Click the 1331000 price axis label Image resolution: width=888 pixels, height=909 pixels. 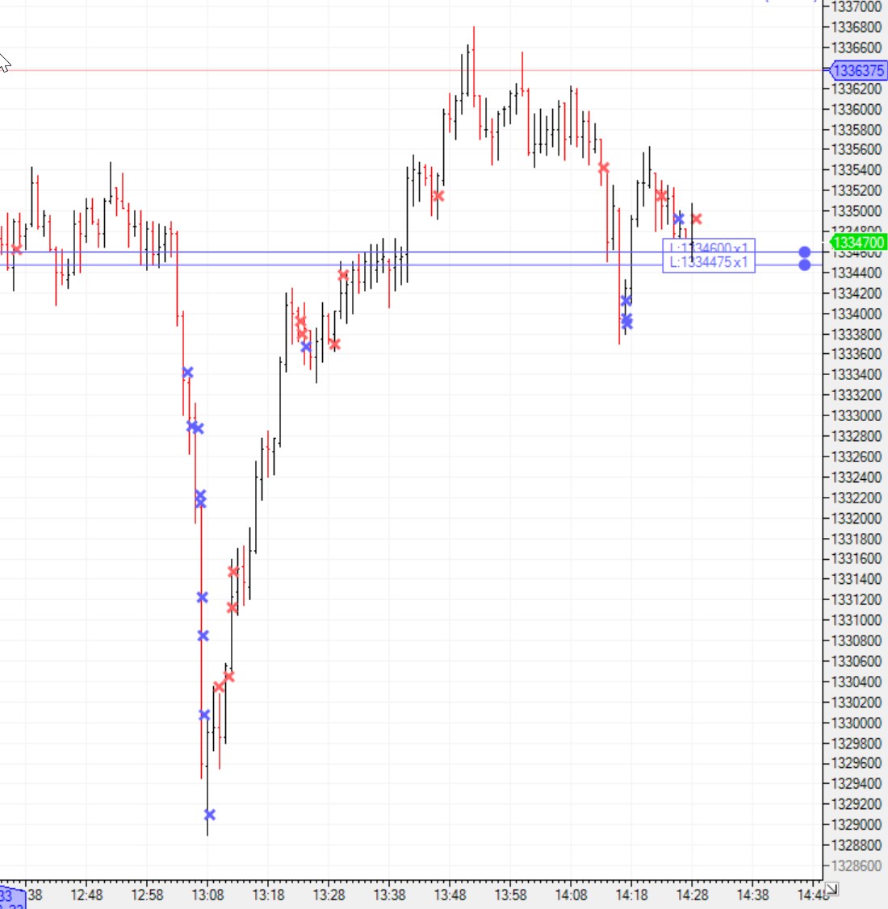856,620
